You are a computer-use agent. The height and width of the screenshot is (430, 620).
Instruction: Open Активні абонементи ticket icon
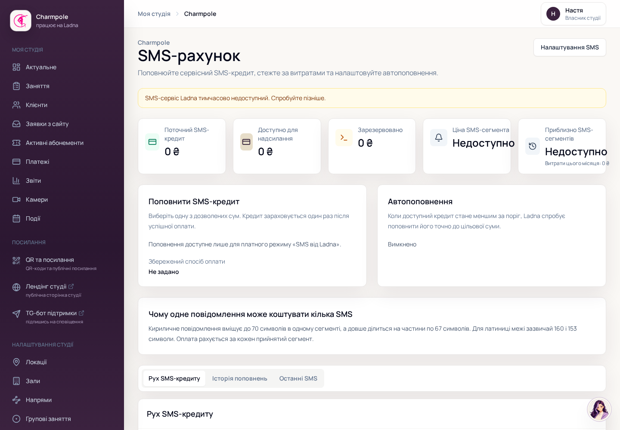click(x=16, y=143)
